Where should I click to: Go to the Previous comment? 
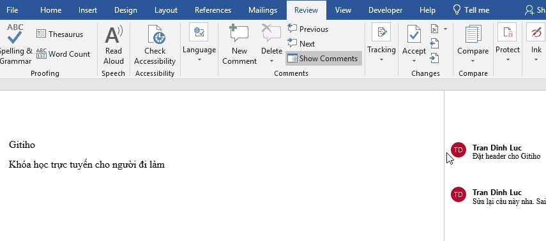pos(308,29)
